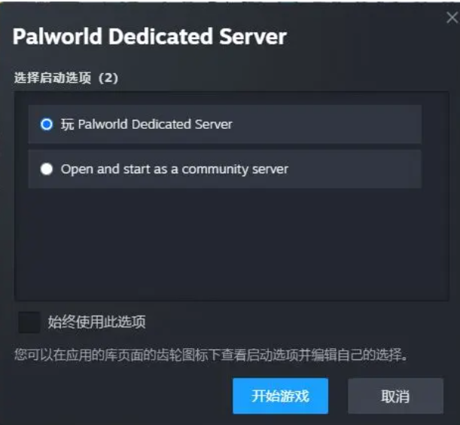Close the launch options dialog with X
This screenshot has height=425, width=460.
click(x=452, y=17)
